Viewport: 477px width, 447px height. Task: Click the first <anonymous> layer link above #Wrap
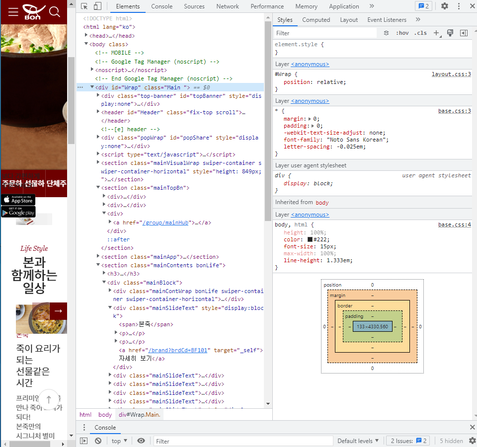tap(310, 64)
